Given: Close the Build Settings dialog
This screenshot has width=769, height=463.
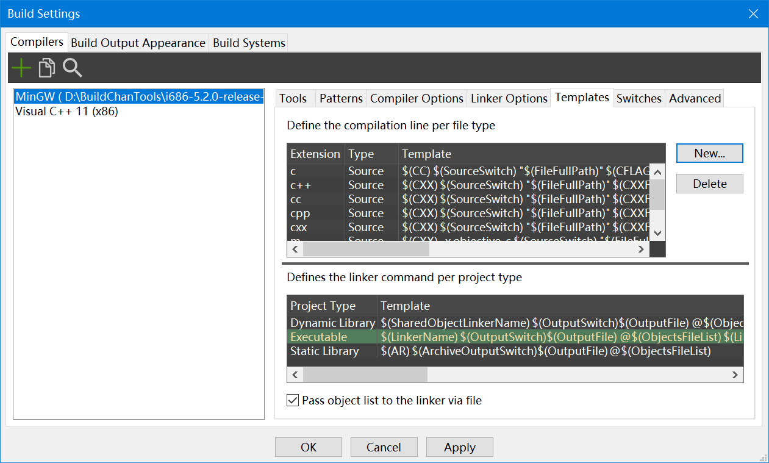Looking at the screenshot, I should [753, 13].
